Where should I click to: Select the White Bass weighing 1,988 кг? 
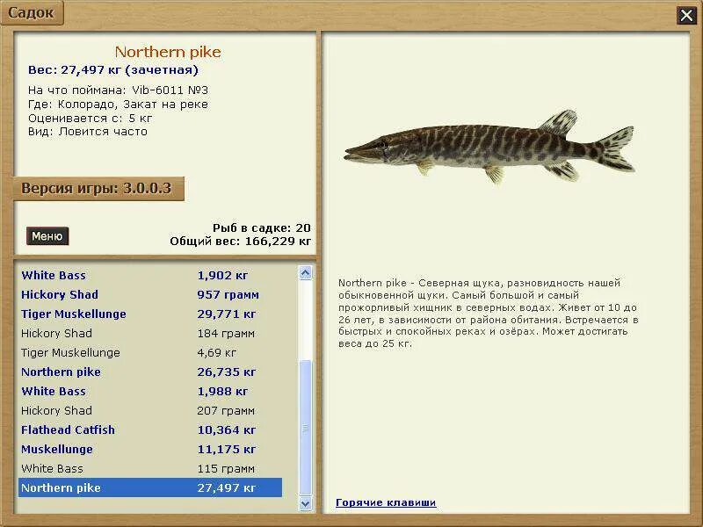click(132, 391)
